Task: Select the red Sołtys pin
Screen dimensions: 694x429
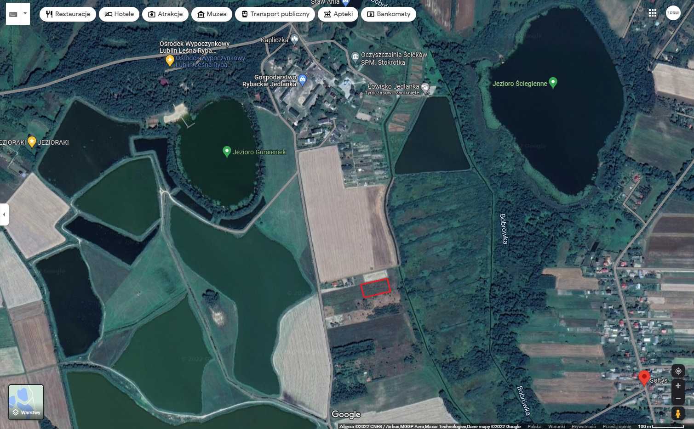Action: 644,378
